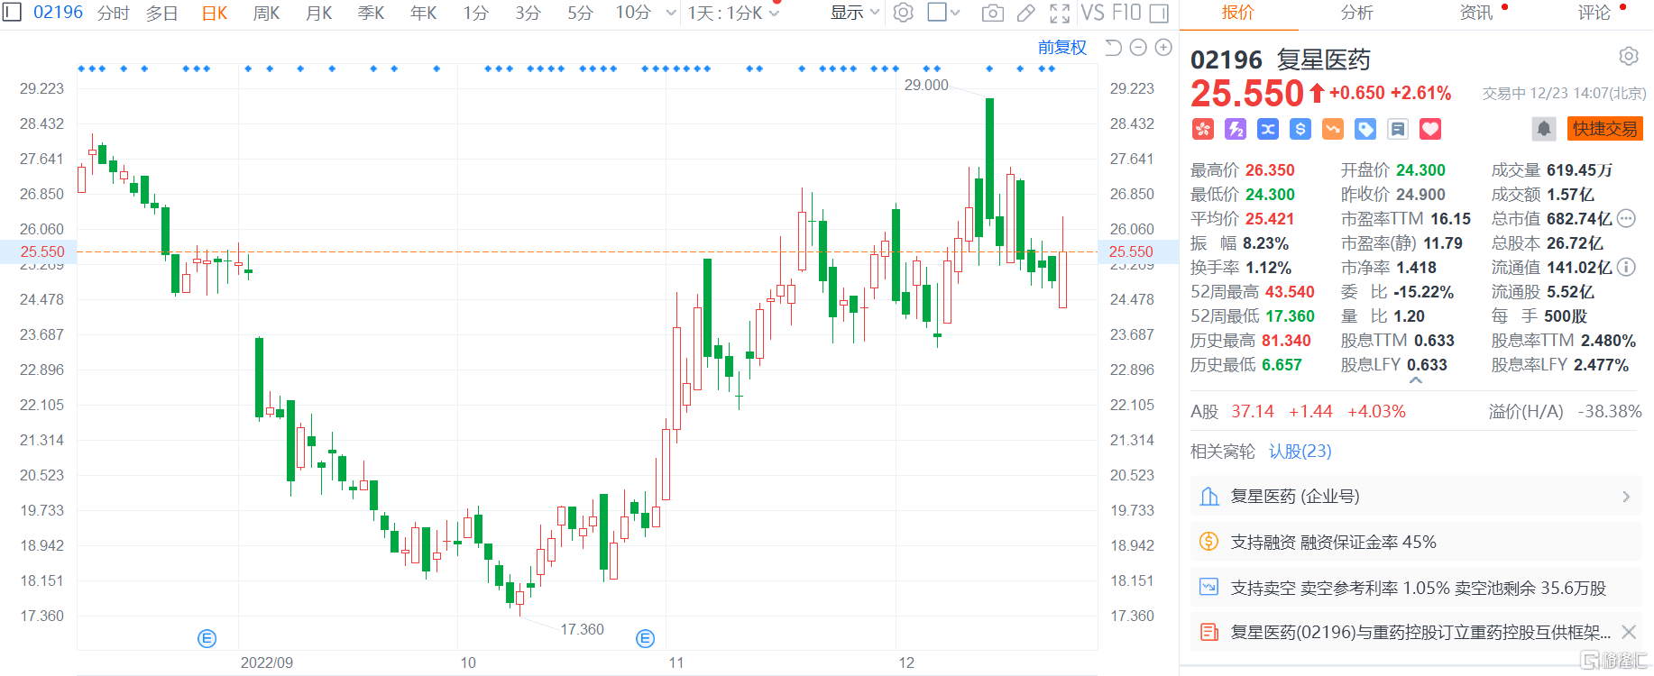This screenshot has width=1654, height=676.
Task: Open the chart settings gear in toolbar
Action: (x=903, y=13)
